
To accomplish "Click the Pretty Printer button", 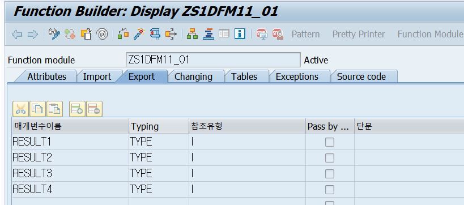I will (x=359, y=35).
